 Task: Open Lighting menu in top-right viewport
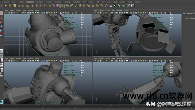[108, 10]
